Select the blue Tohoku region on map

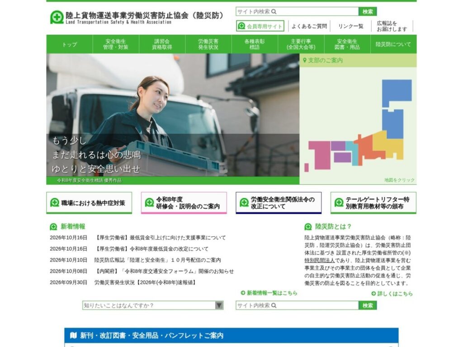click(393, 123)
